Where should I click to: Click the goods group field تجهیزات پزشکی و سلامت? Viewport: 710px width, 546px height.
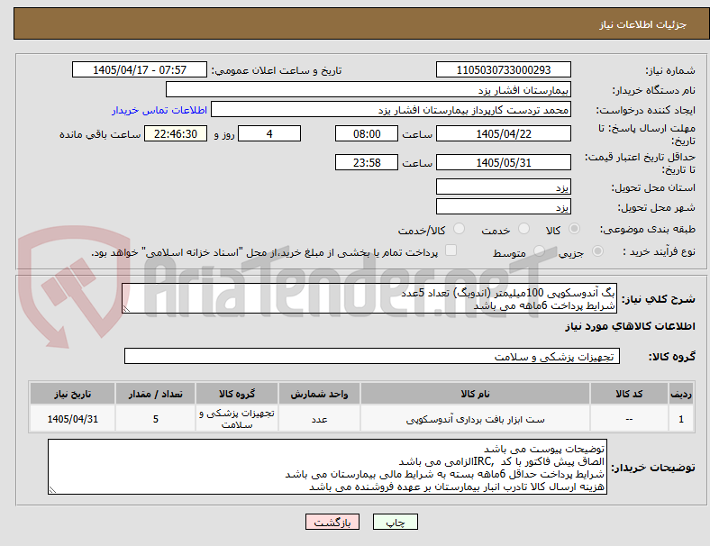point(372,356)
